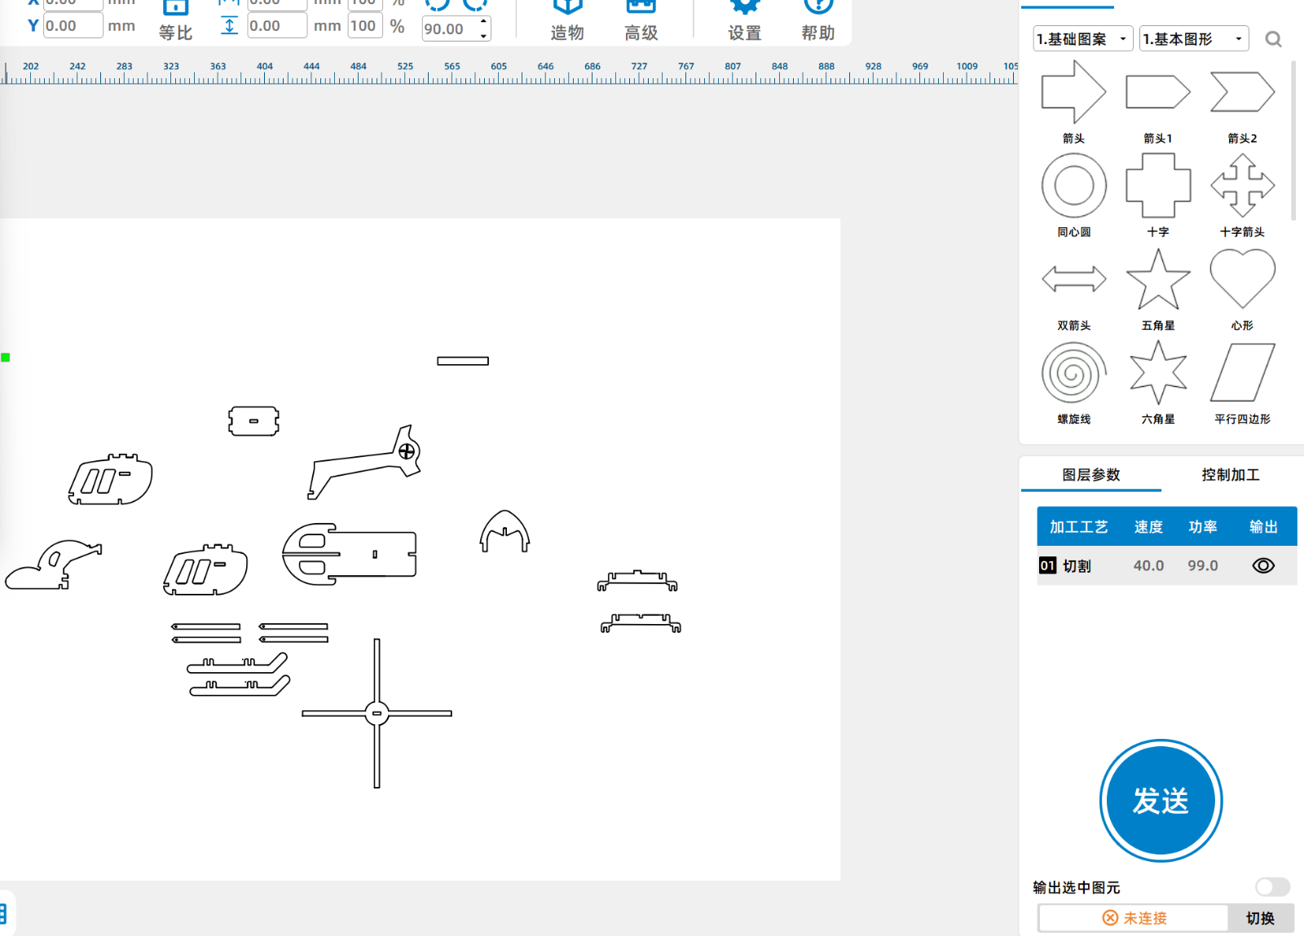Click the shape library search icon
The width and height of the screenshot is (1304, 936).
click(x=1273, y=39)
